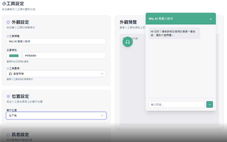Click the chat bubble icon beside 訊息設定

click(9, 135)
